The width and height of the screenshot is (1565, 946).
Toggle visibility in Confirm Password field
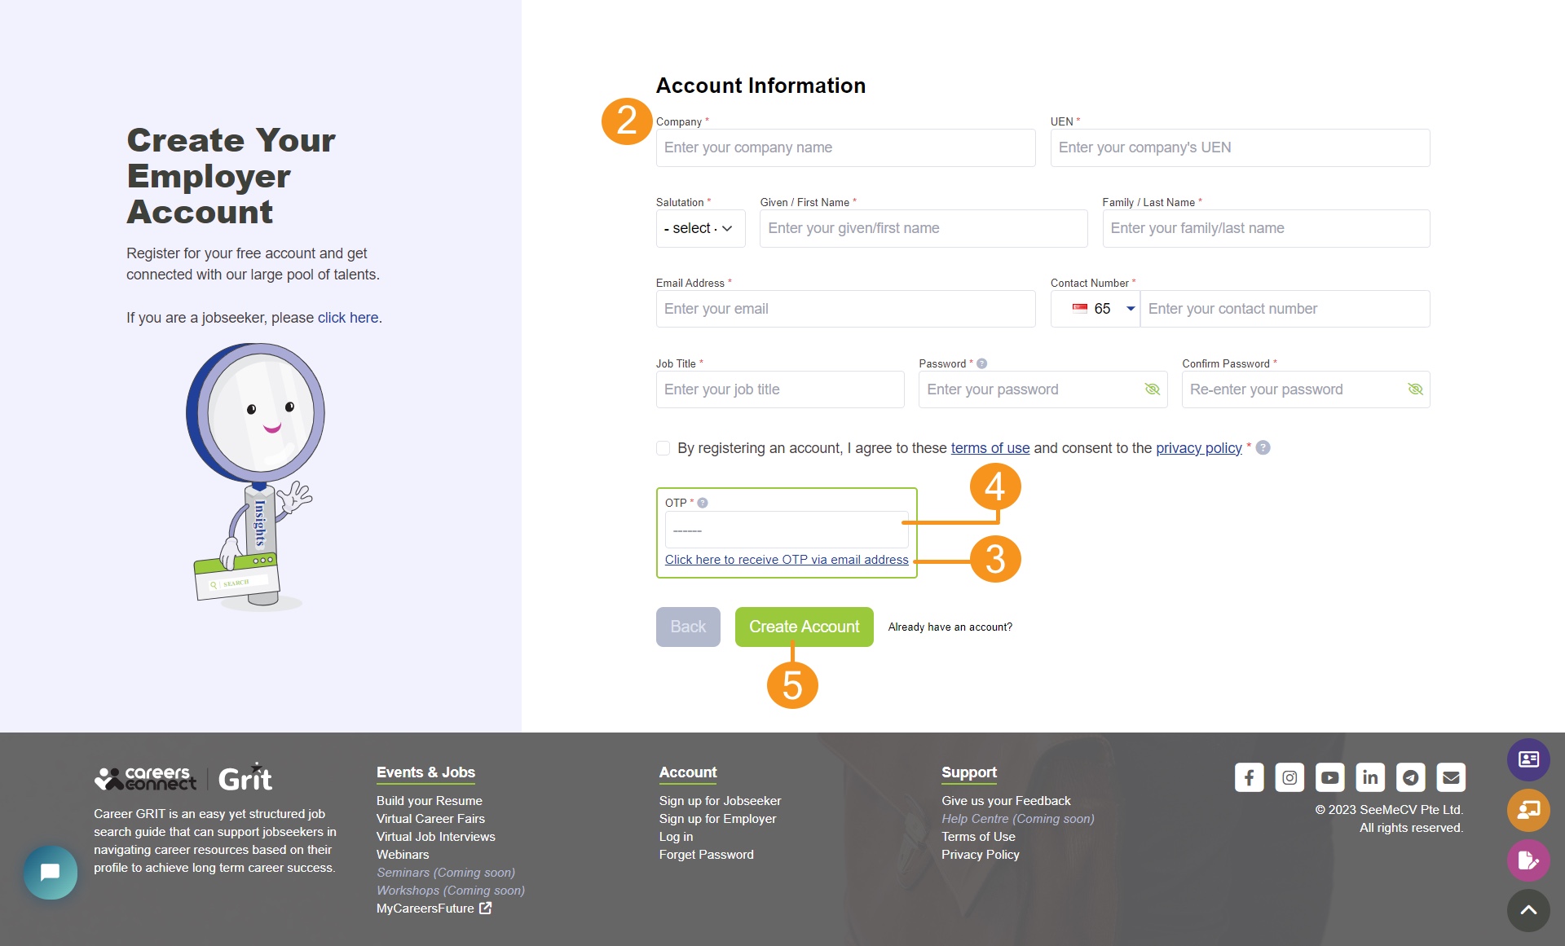(x=1414, y=389)
